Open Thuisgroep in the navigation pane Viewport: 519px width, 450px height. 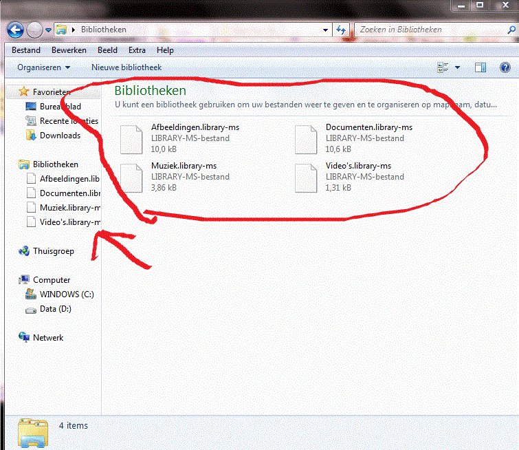click(x=54, y=251)
